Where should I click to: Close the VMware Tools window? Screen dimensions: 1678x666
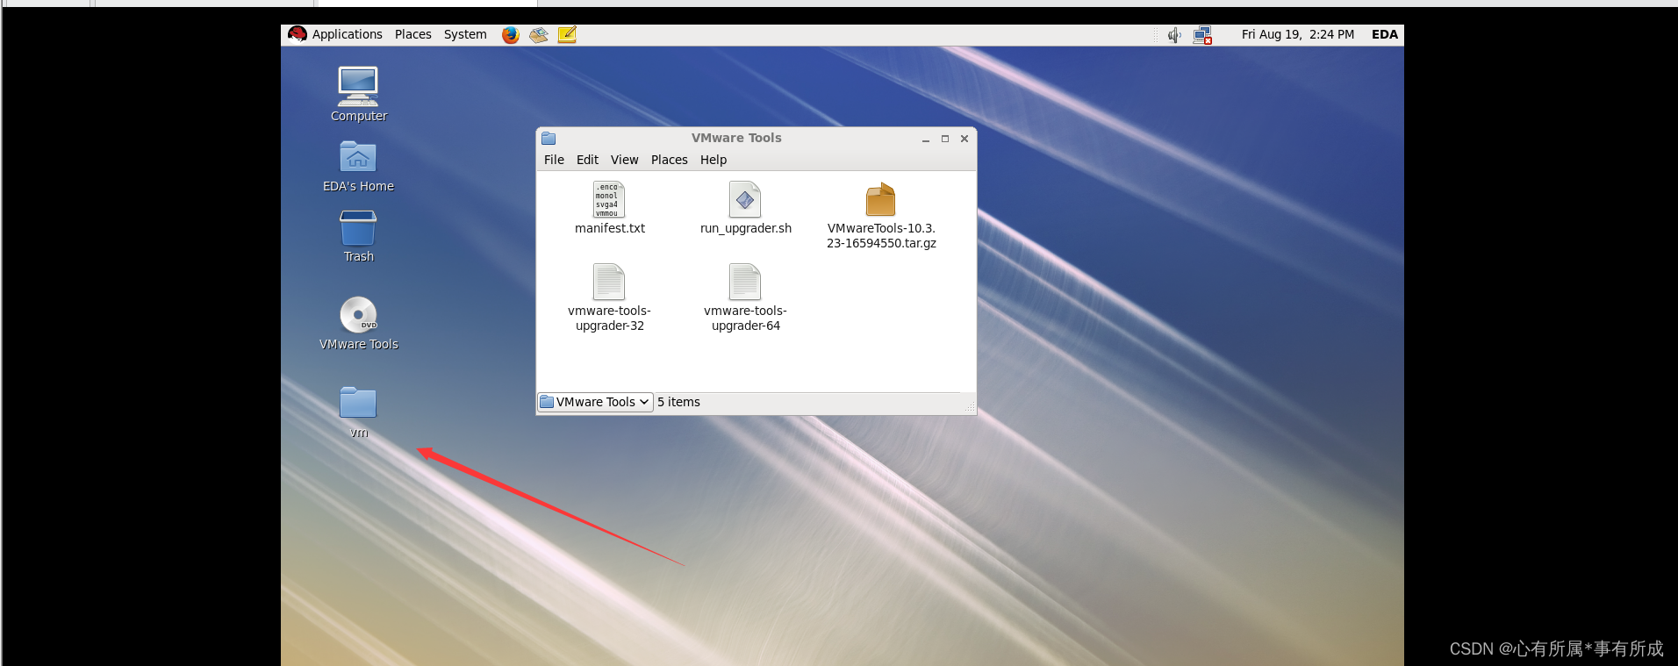pos(964,139)
